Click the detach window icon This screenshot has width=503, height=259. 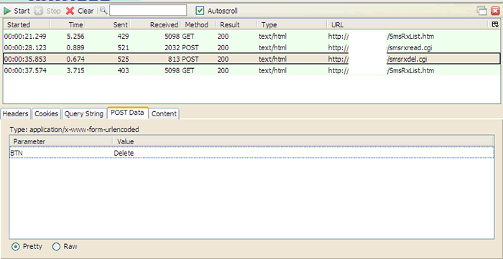(482, 11)
